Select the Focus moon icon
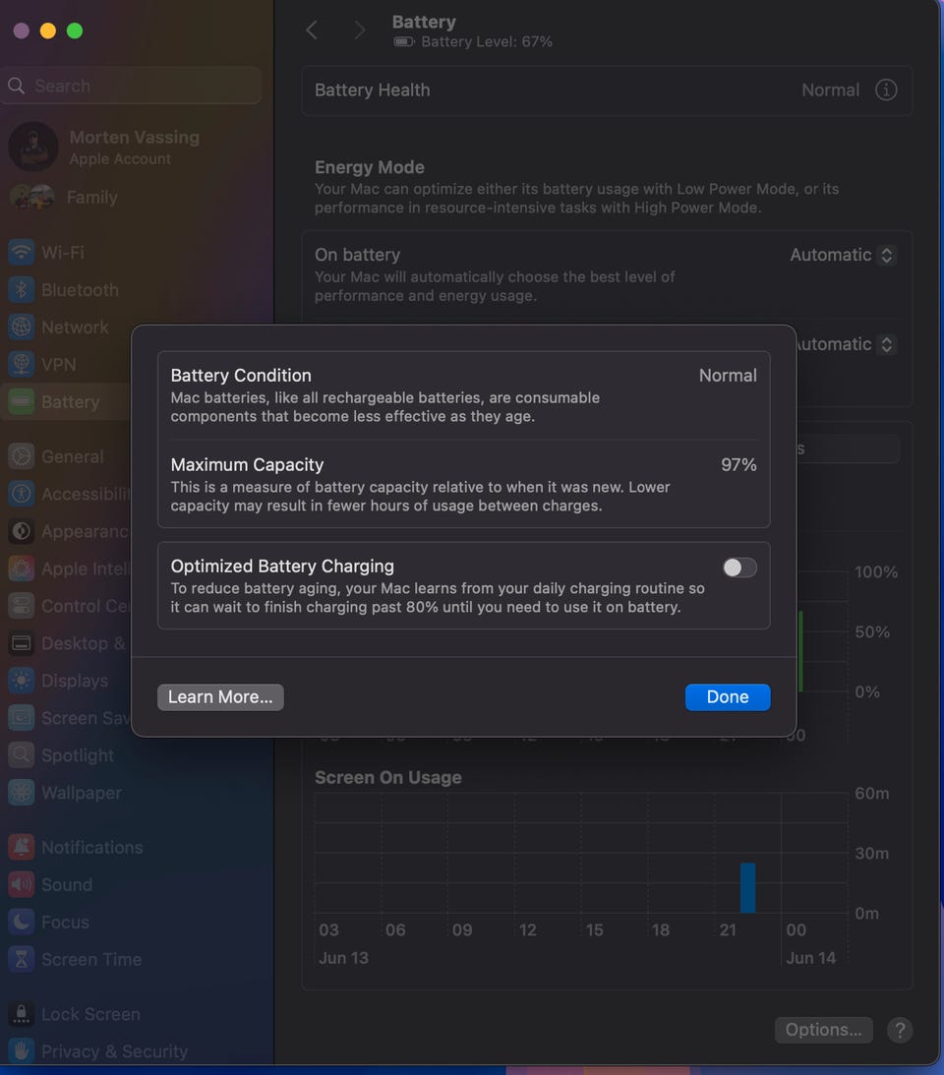 [22, 923]
